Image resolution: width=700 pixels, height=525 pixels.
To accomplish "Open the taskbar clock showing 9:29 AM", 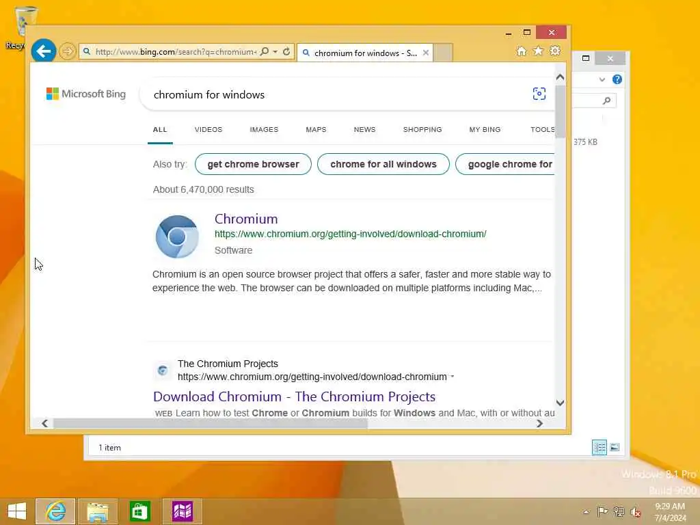I will 670,512.
